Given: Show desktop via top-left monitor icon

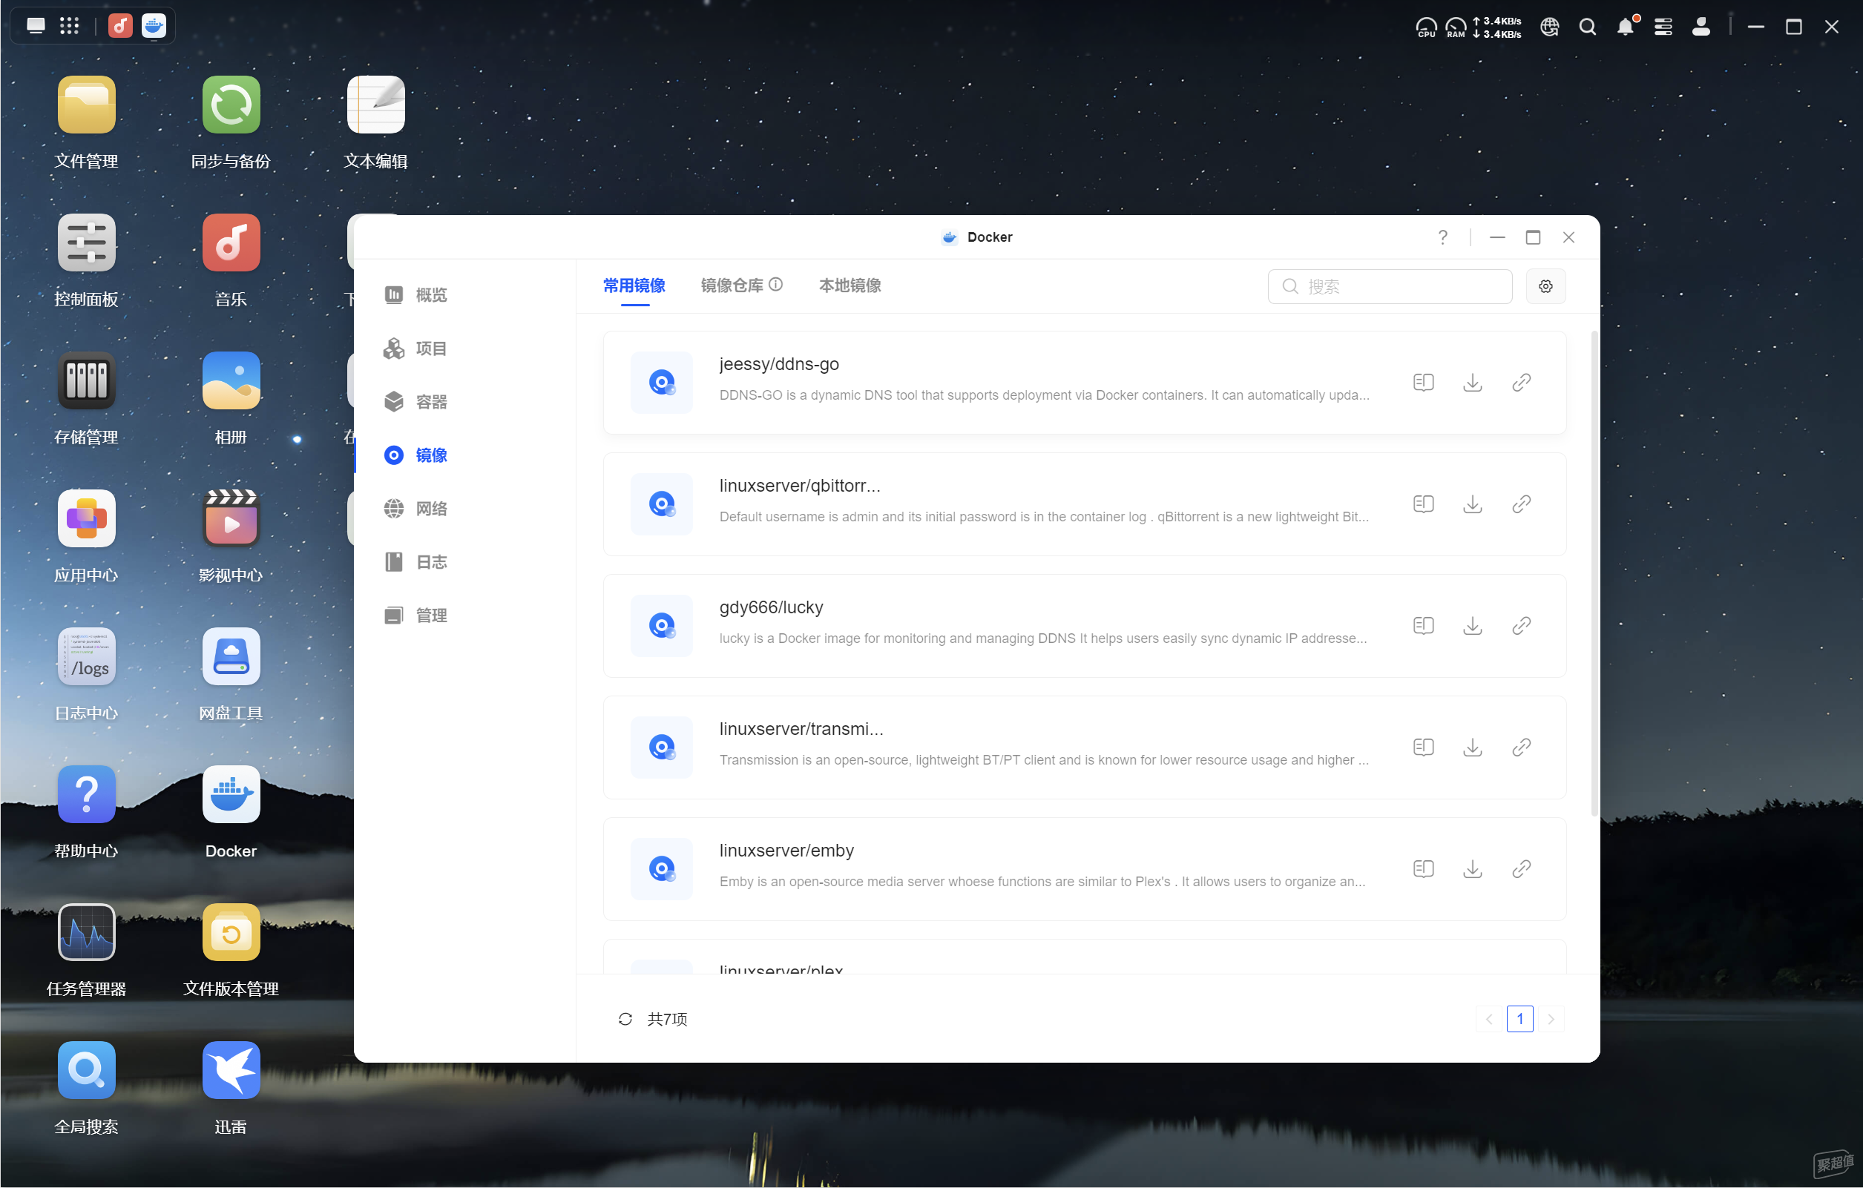Looking at the screenshot, I should coord(36,25).
